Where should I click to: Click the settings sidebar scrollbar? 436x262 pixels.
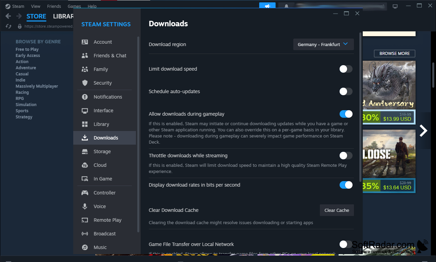click(138, 134)
